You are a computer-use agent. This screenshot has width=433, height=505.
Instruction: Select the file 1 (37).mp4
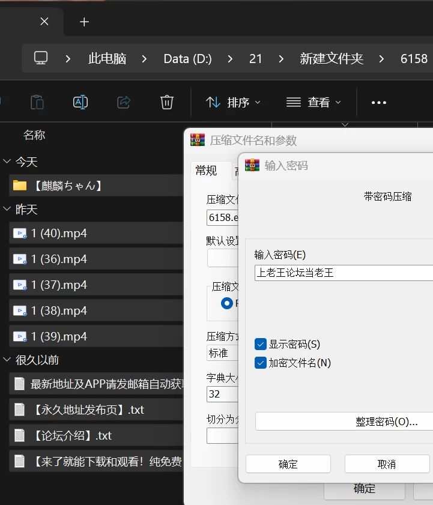pyautogui.click(x=96, y=285)
